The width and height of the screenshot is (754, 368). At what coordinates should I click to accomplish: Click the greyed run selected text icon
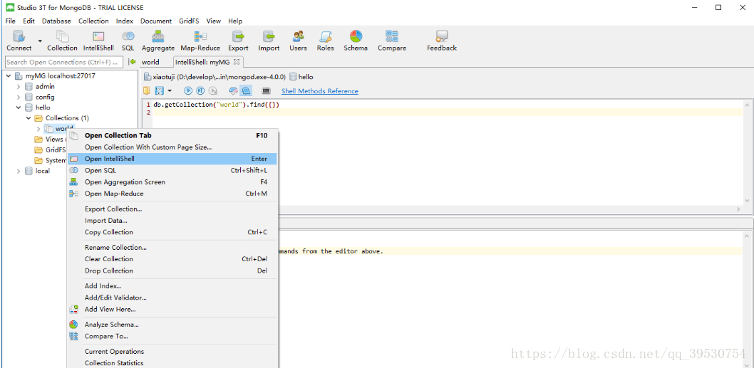[x=213, y=91]
